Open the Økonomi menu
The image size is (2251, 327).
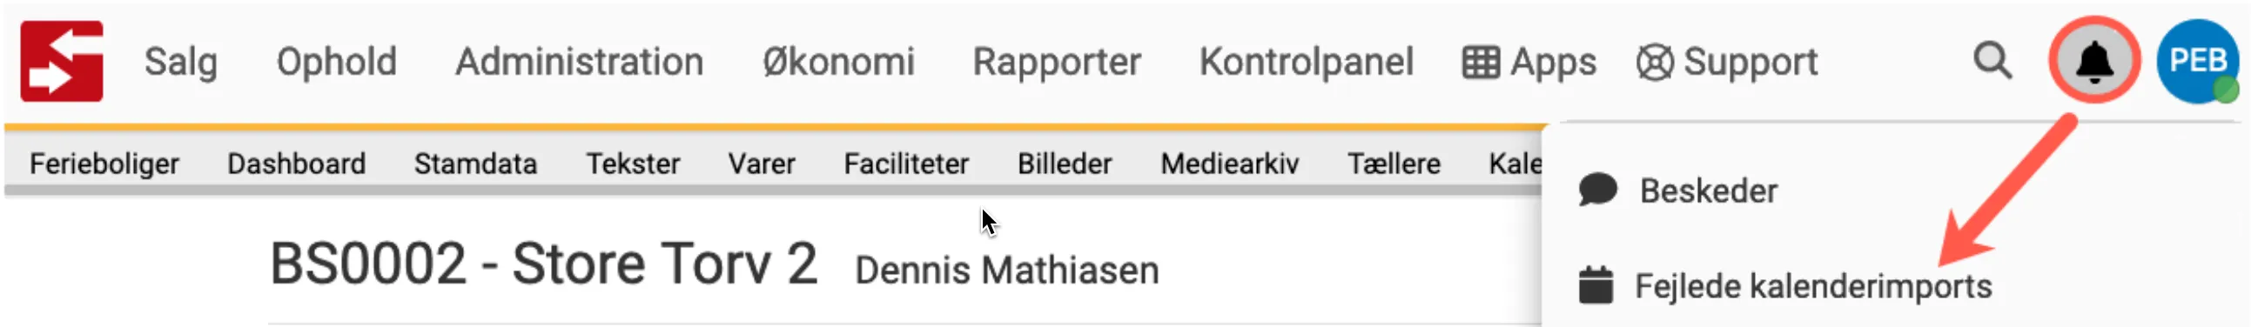838,62
